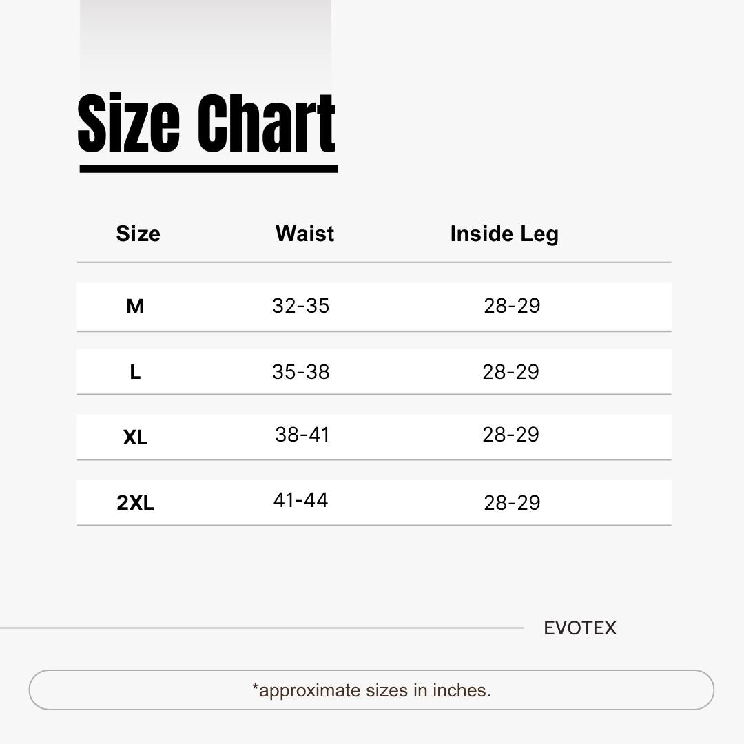
Task: Click the 38-41 waist value
Action: [302, 435]
